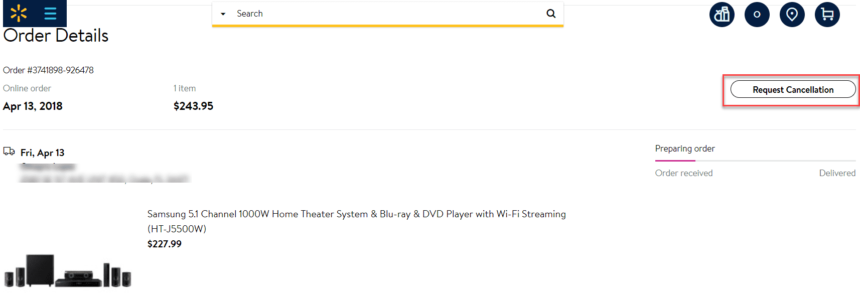The image size is (860, 293).
Task: Click the order total $243.95
Action: coord(193,106)
